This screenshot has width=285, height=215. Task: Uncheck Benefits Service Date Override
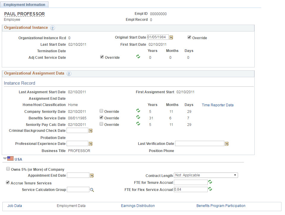point(101,117)
